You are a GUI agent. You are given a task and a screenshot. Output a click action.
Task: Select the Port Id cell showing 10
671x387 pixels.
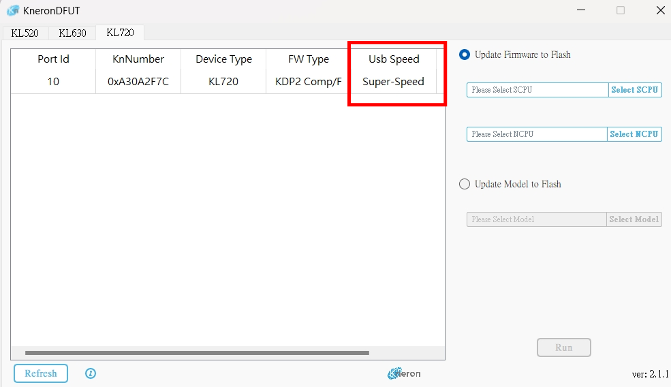coord(53,81)
